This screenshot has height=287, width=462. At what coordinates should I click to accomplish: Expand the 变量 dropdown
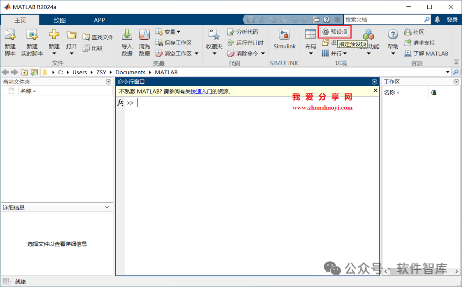click(x=178, y=32)
